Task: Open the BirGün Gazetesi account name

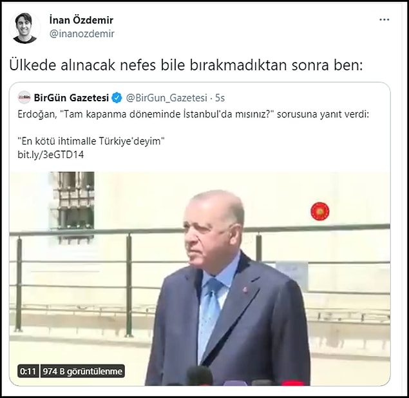Action: coord(71,97)
